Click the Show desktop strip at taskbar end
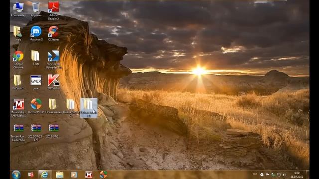 point(307,175)
